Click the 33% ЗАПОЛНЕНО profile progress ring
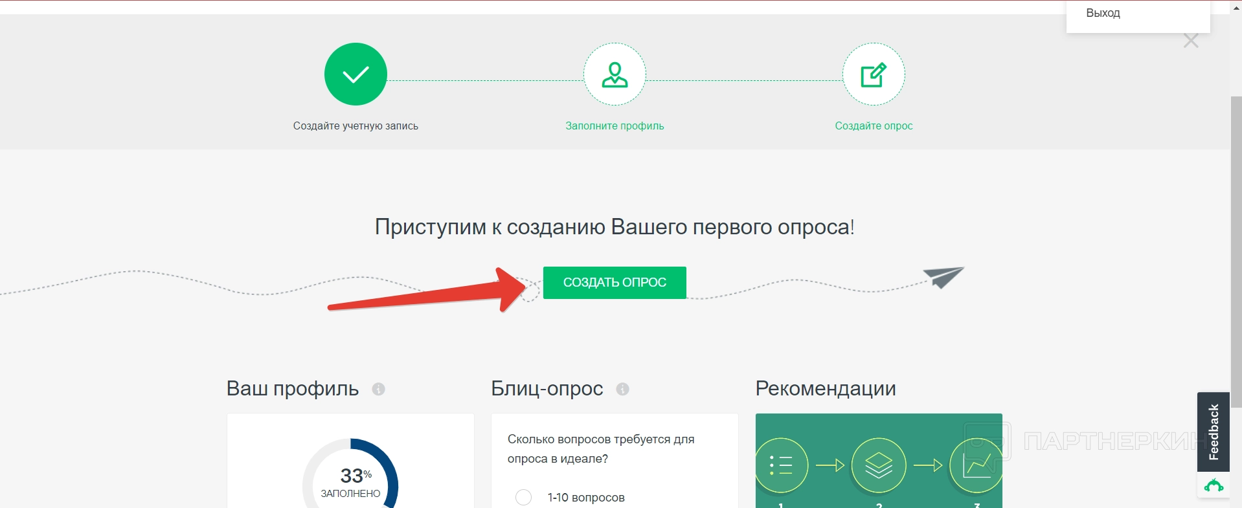The image size is (1242, 508). (350, 474)
